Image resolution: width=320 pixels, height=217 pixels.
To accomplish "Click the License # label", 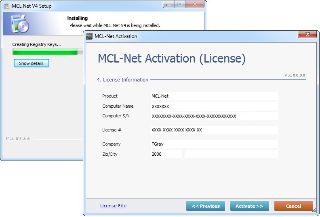I will [x=112, y=130].
